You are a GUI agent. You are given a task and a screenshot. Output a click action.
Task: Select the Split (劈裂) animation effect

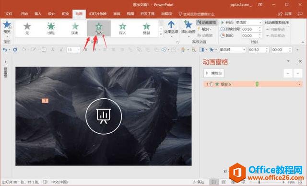(x=146, y=28)
